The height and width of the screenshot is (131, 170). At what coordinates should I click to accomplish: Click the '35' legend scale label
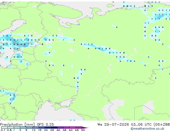pyautogui.click(x=64, y=130)
